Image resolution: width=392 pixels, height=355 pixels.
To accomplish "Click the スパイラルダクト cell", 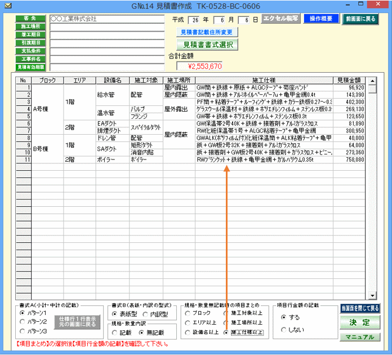I will click(146, 127).
